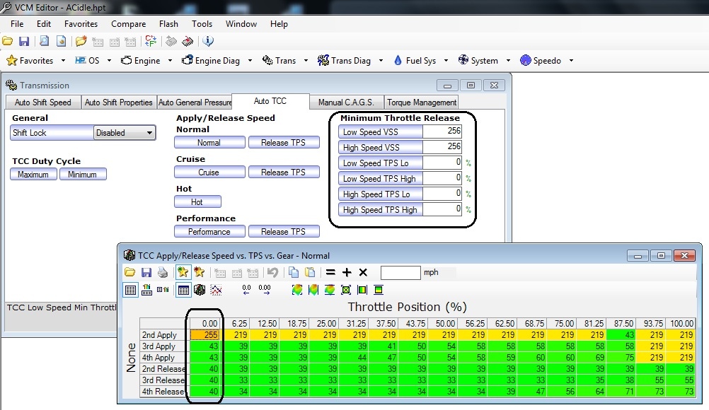Click the green crossed-box color icon
The height and width of the screenshot is (410, 709).
pos(346,290)
